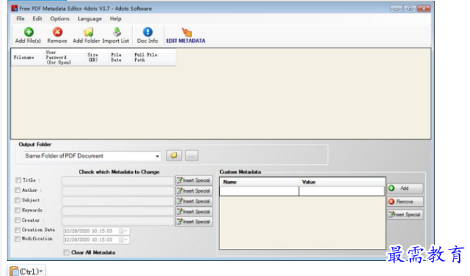Open the File menu
Image resolution: width=470 pixels, height=276 pixels.
pos(20,18)
